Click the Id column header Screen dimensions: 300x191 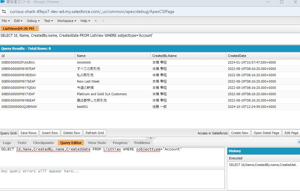click(37, 56)
